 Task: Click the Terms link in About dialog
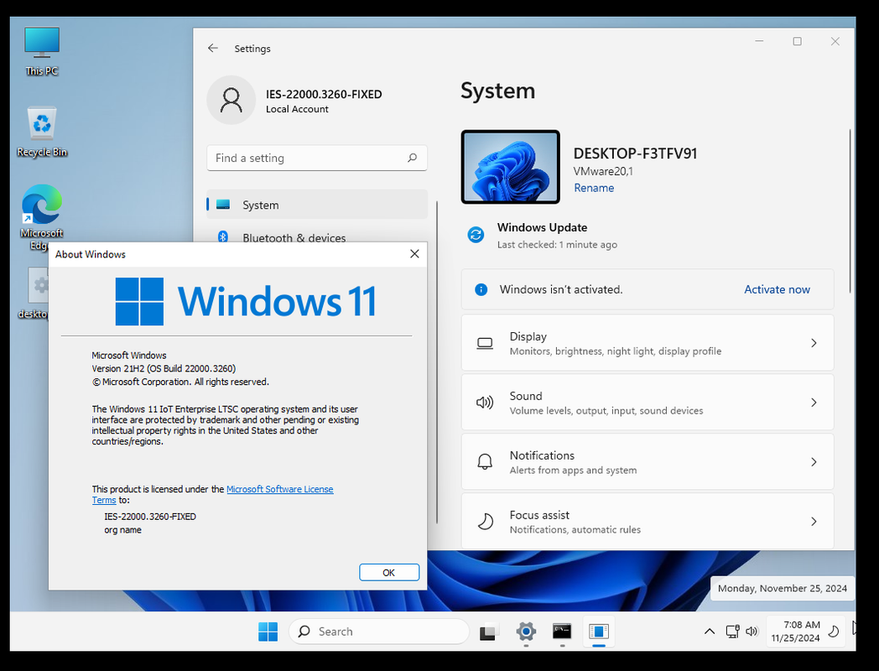[104, 500]
